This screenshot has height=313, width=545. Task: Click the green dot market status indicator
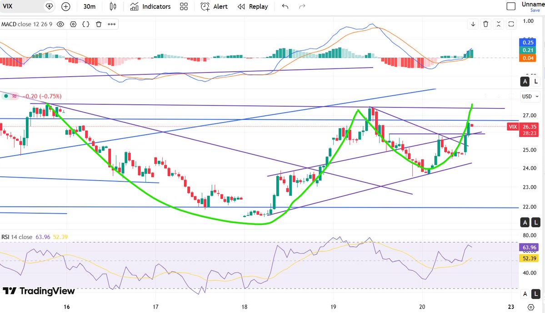click(6, 96)
